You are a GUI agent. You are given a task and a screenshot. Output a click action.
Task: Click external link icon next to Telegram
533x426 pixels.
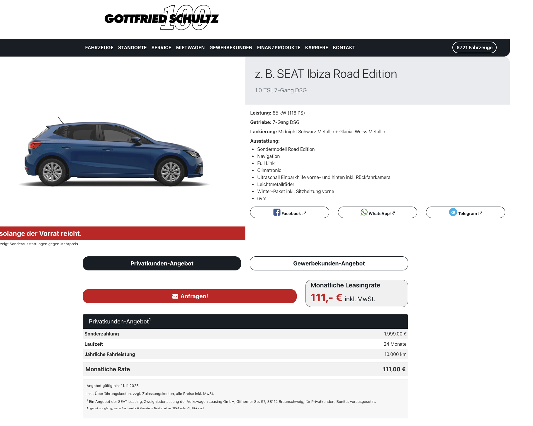pyautogui.click(x=480, y=213)
